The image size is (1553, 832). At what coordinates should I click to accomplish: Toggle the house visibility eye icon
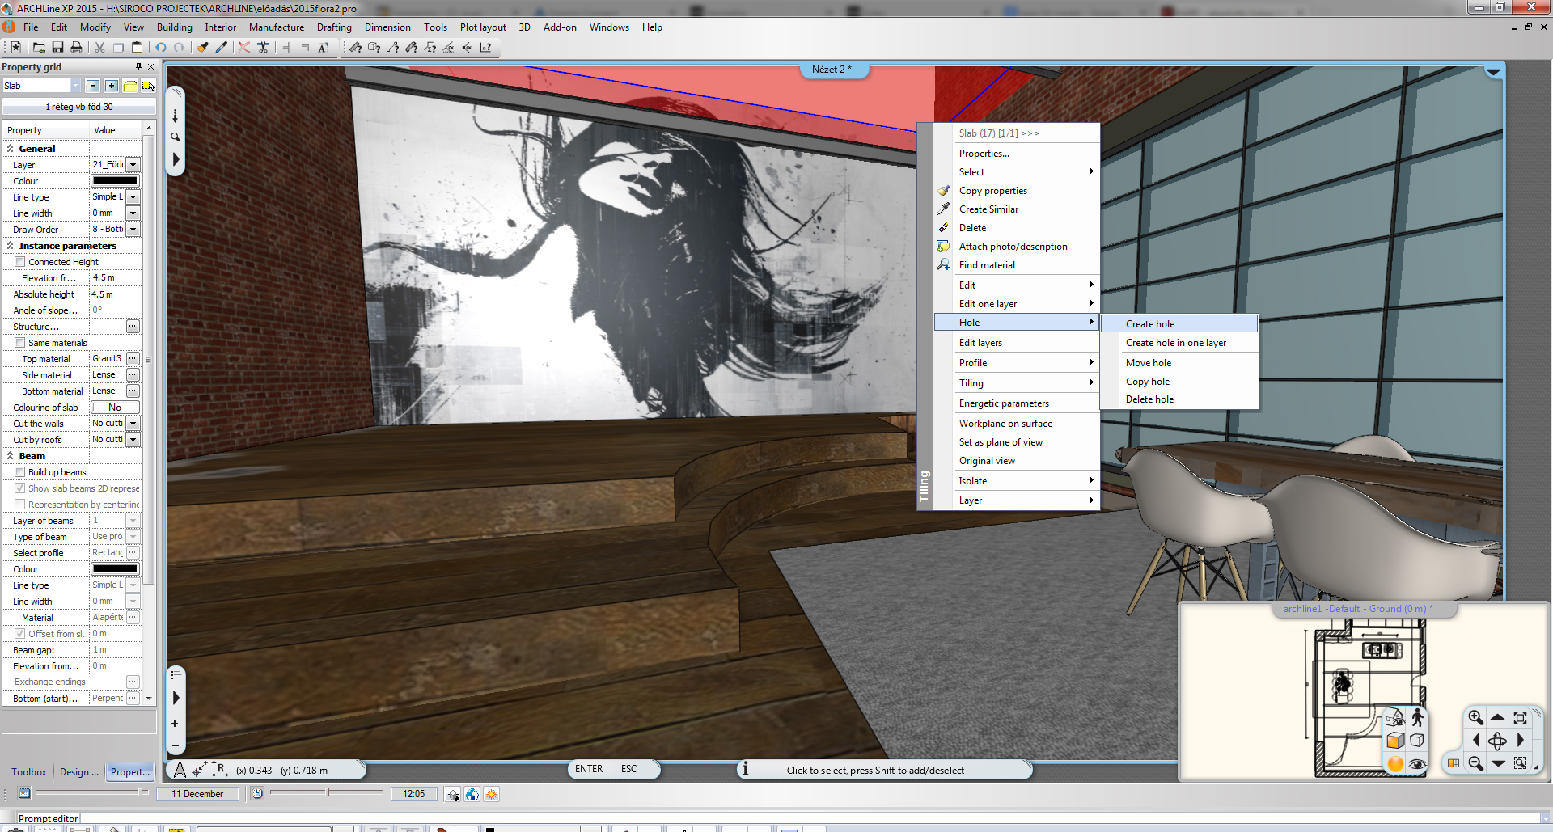[1395, 717]
